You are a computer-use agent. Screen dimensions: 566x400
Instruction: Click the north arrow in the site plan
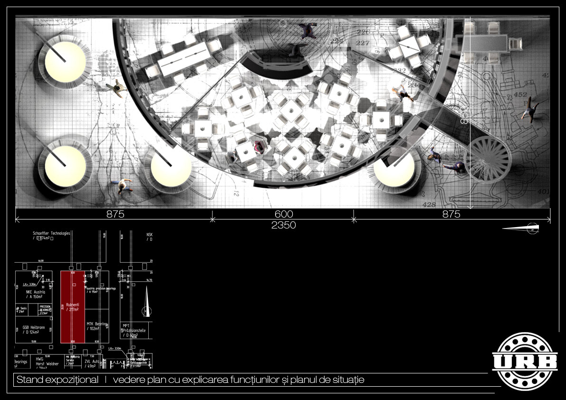[x=147, y=304]
